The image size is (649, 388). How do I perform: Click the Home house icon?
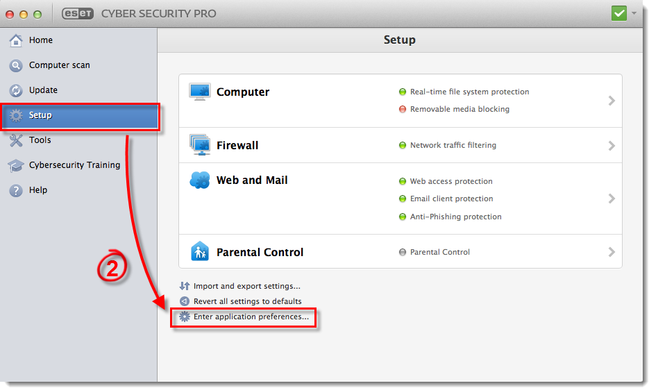pos(16,40)
